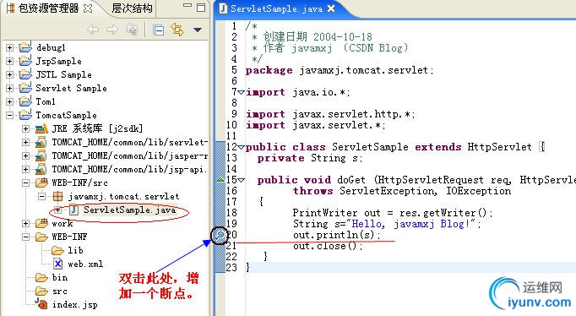
Task: Select the lib folder tree item
Action: tap(75, 251)
